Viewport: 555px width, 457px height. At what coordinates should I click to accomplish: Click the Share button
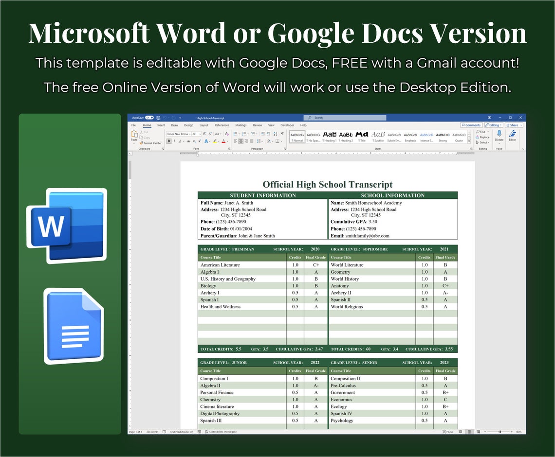[x=512, y=125]
